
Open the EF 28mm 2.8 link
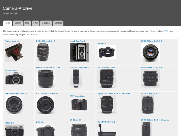[x=75, y=120]
